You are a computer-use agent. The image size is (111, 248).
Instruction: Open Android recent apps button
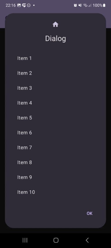click(25, 240)
